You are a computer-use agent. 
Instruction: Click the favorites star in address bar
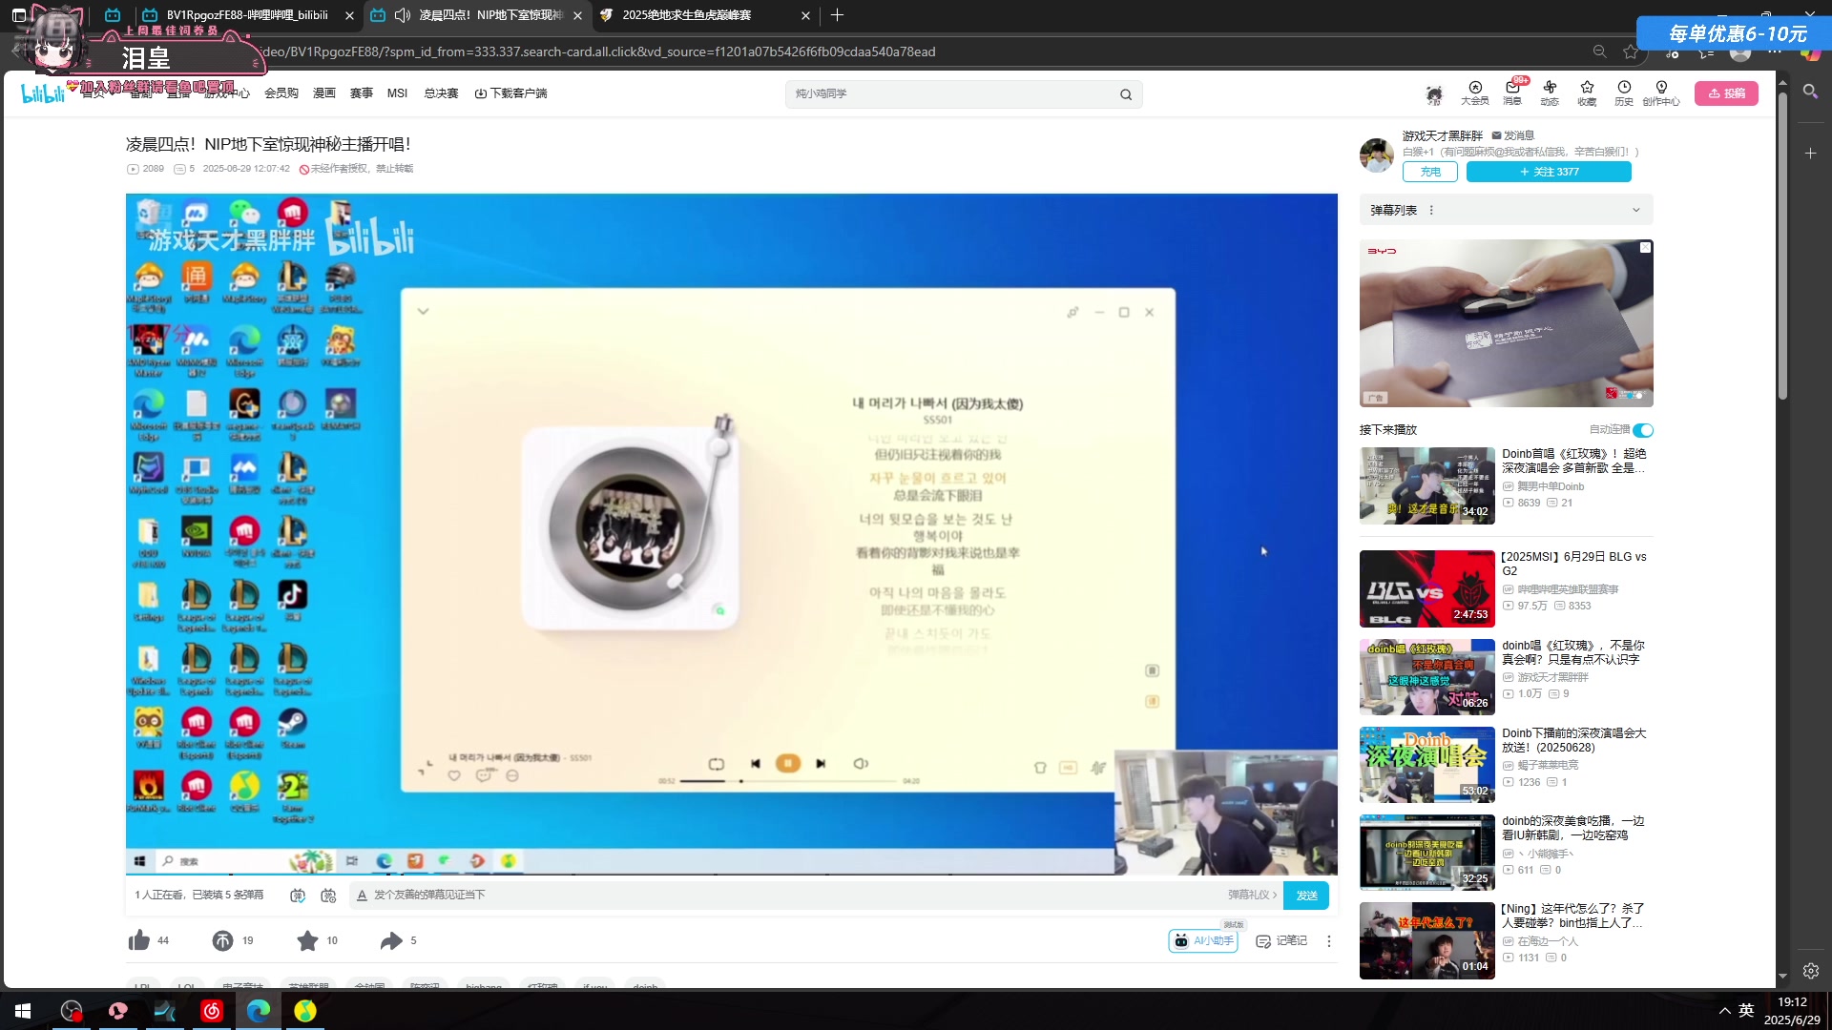coord(1631,51)
